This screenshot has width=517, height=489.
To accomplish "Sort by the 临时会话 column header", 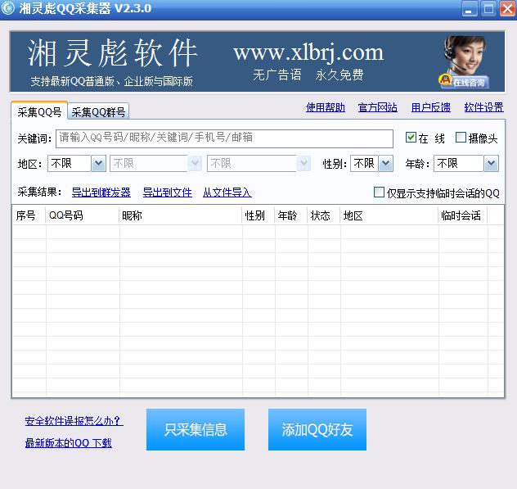I will [462, 215].
